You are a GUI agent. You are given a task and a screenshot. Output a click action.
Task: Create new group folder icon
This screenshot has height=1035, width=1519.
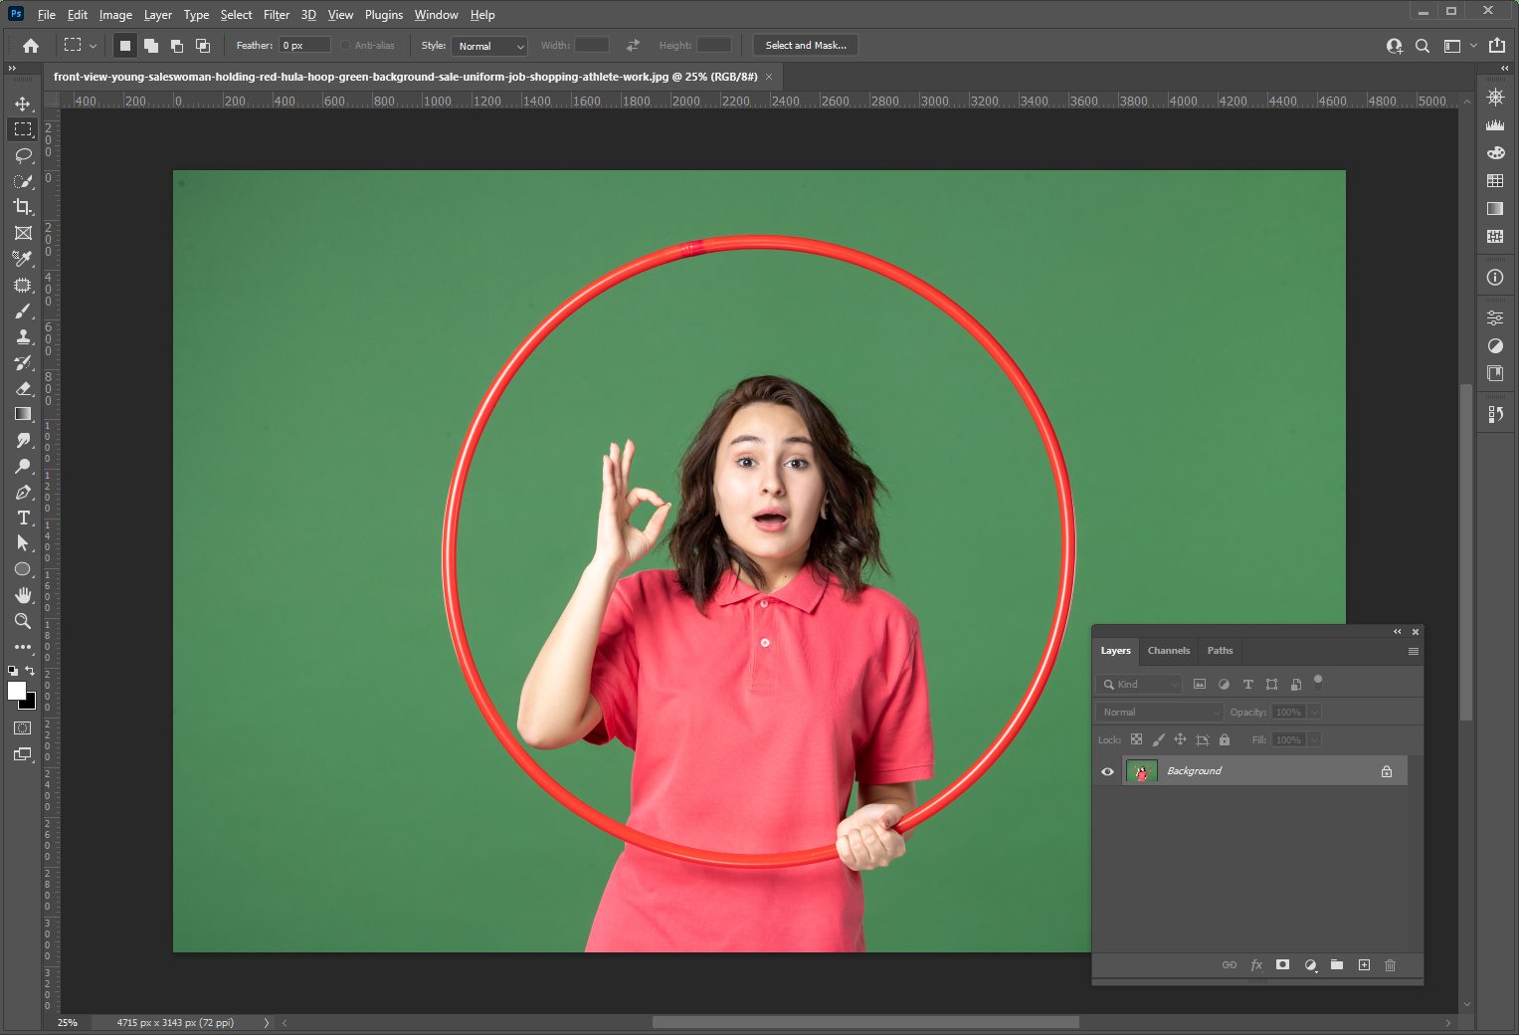[1337, 965]
